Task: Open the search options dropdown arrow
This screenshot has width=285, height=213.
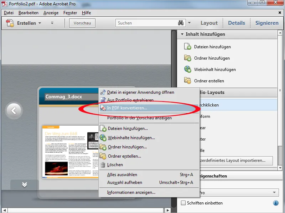Action: pos(190,23)
